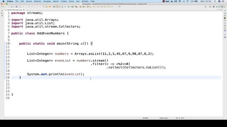Click 'numbers.stream()' on line 15
Screen dimensions: 227x127
coord(92,60)
